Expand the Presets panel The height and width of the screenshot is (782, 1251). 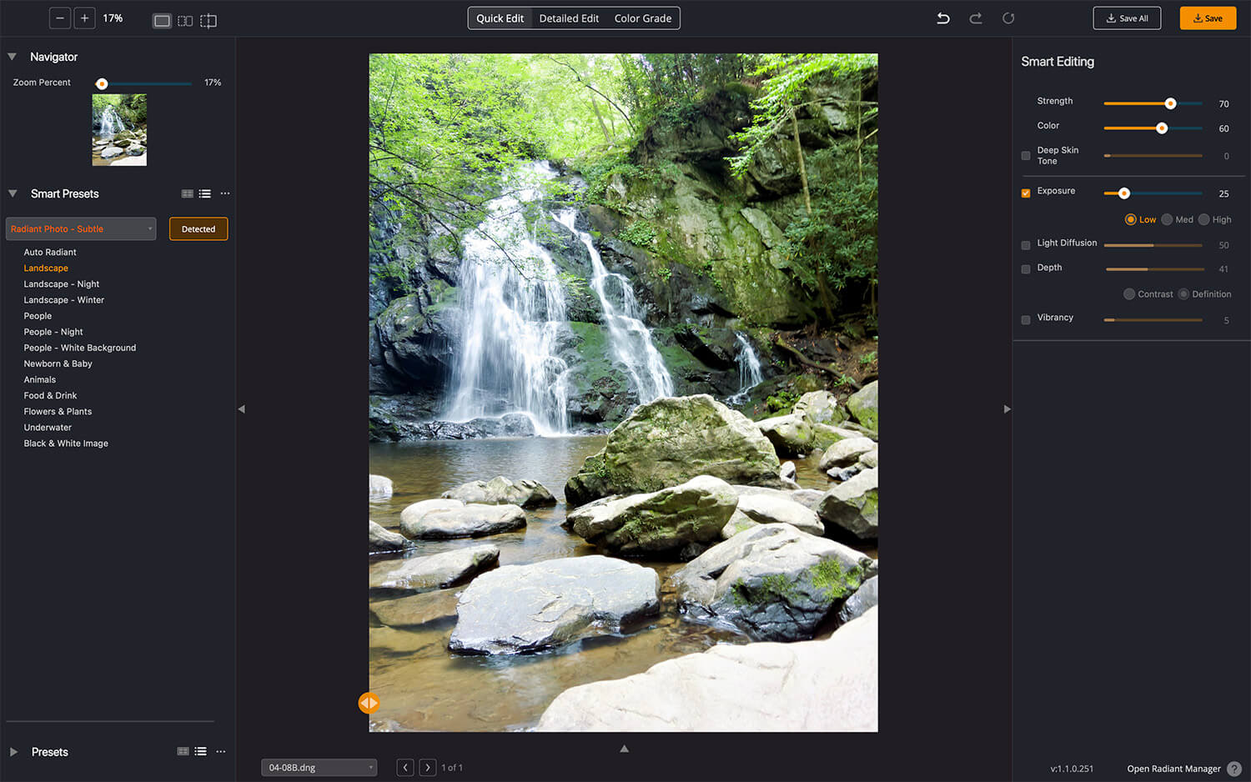[13, 752]
